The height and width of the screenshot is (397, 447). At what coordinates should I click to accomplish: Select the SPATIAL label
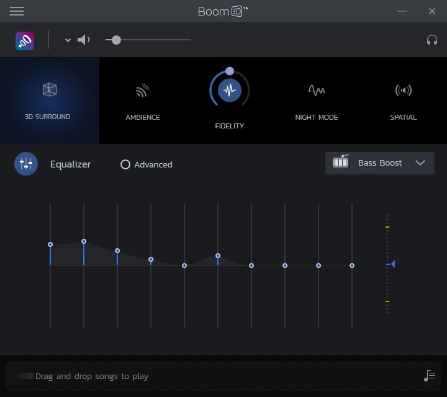[x=404, y=117]
